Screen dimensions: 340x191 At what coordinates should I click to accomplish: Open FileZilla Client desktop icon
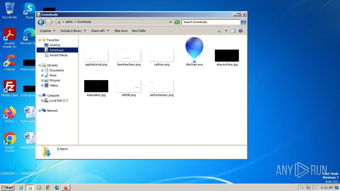click(x=10, y=89)
